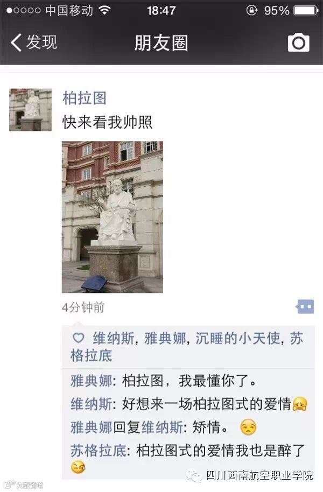Open 雅典娜 profile from likes list
Image resolution: width=323 pixels, height=492 pixels.
click(165, 339)
